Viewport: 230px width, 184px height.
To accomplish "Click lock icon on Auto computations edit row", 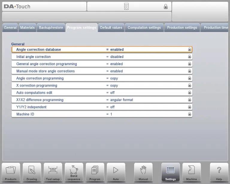I will pos(190,92).
